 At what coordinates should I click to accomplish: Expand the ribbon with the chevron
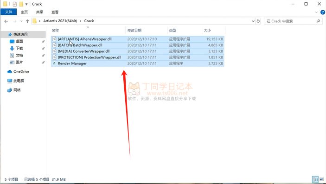point(316,12)
